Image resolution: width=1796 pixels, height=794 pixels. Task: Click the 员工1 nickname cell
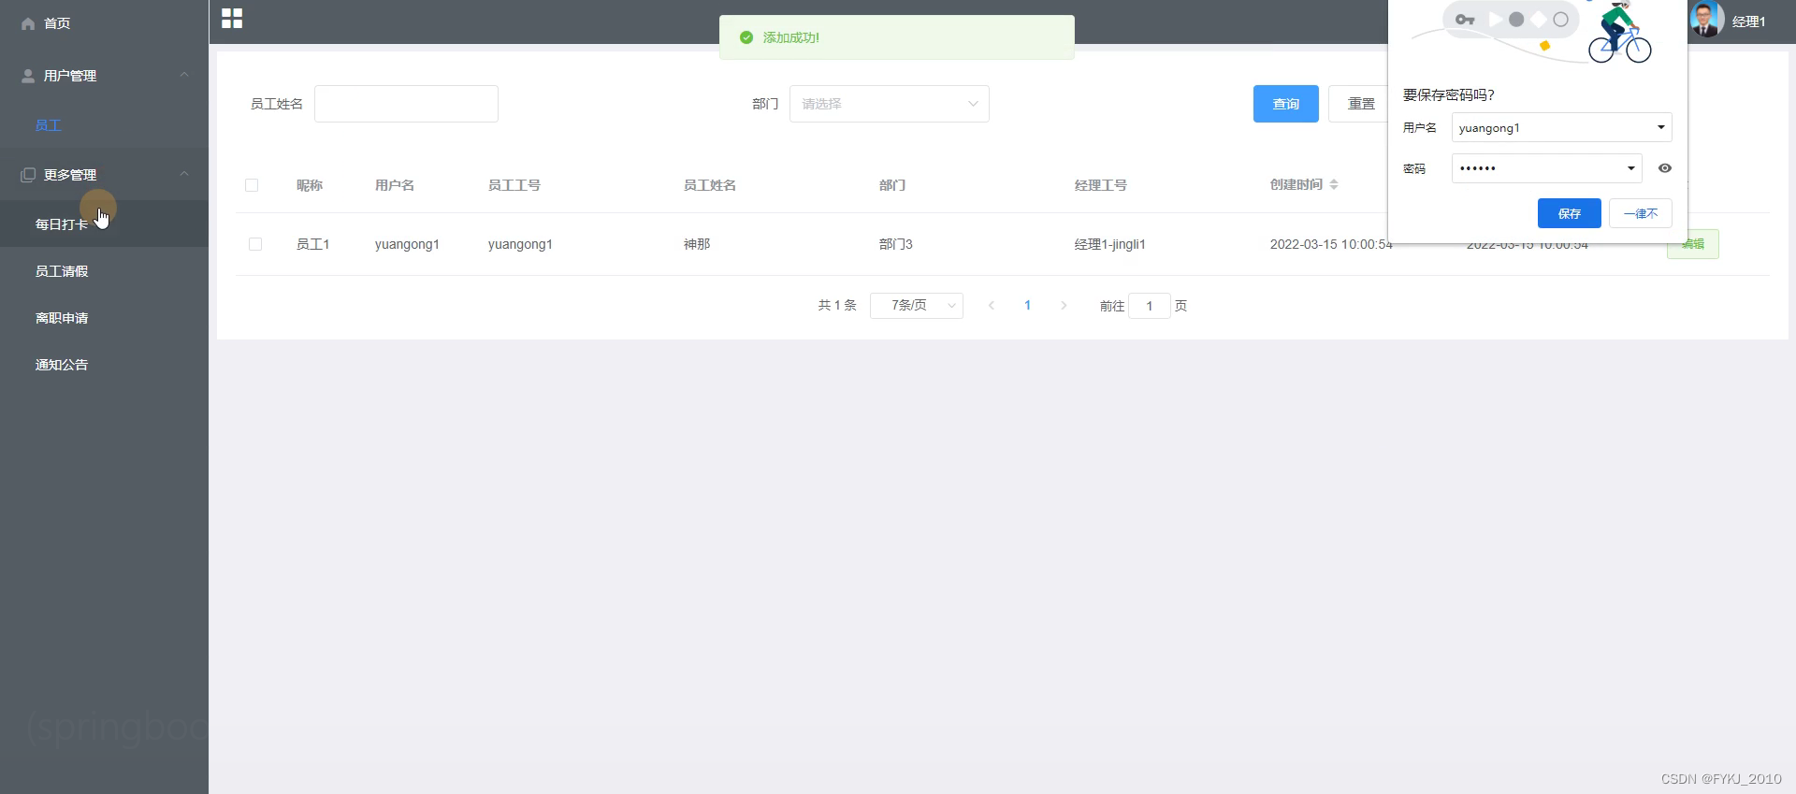(x=313, y=244)
